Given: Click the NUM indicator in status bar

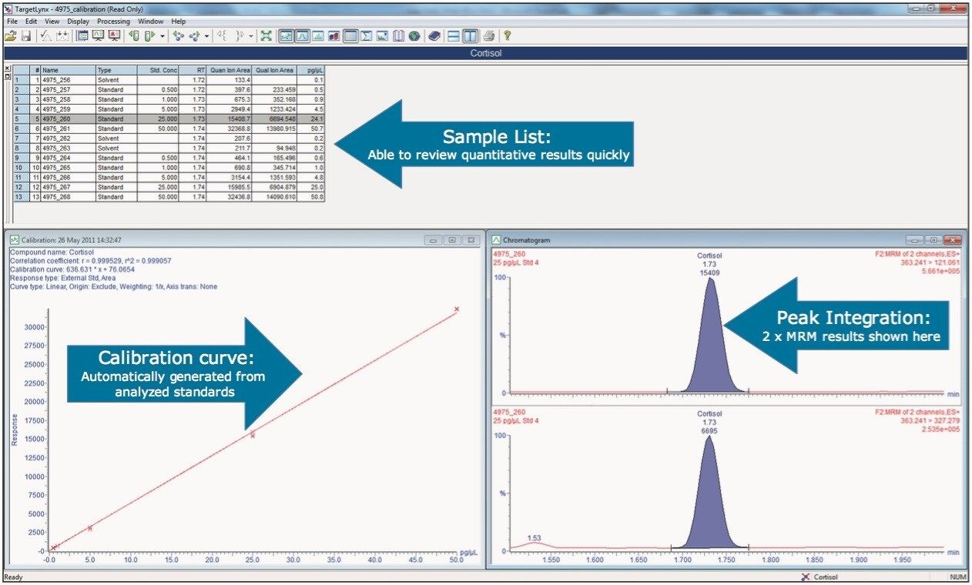Looking at the screenshot, I should coord(957,577).
